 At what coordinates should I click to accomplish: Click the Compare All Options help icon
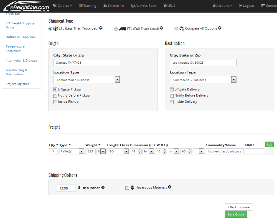click(x=220, y=28)
